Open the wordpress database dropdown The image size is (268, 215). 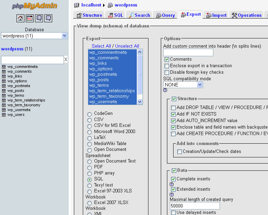[x=34, y=36]
